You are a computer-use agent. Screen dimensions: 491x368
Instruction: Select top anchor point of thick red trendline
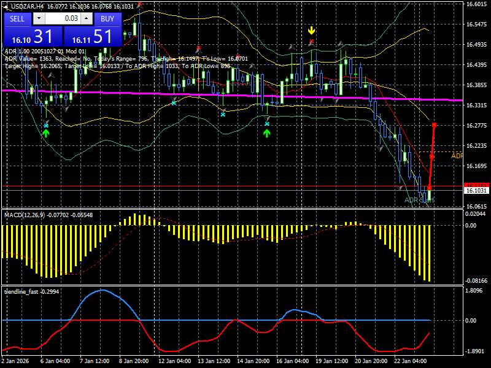435,125
